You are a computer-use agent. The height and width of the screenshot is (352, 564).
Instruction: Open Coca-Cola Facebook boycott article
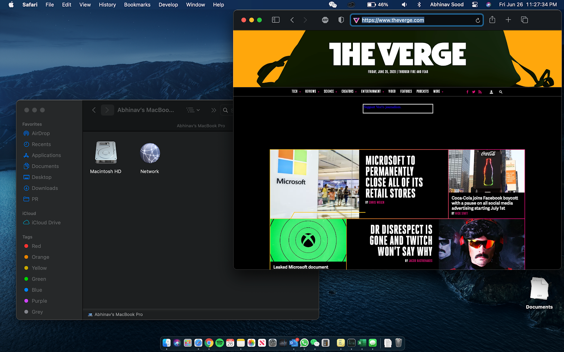[485, 203]
